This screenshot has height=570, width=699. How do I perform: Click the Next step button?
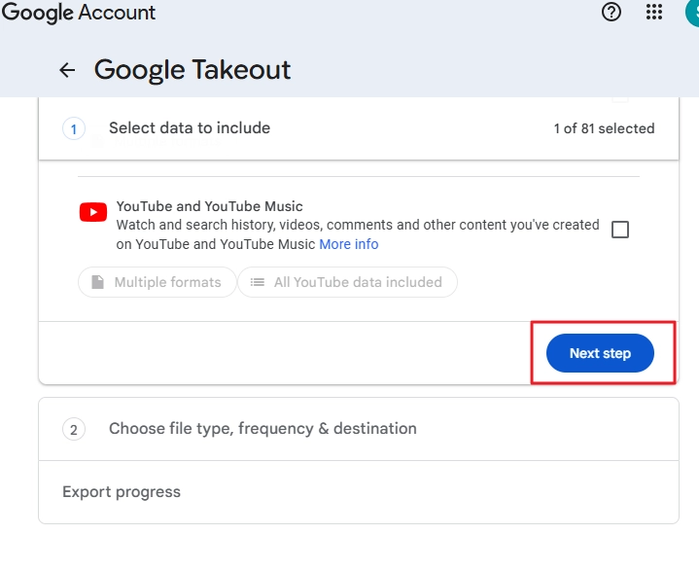point(600,353)
